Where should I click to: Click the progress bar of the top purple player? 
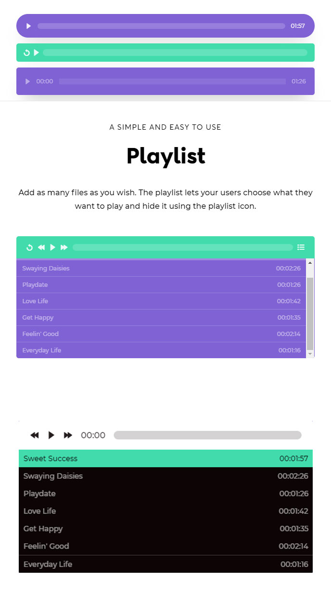[x=161, y=26]
